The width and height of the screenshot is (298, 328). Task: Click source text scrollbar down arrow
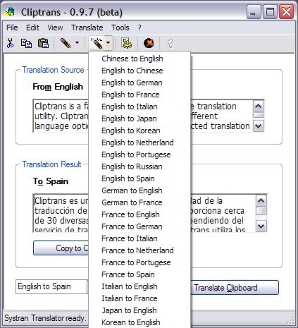click(259, 126)
